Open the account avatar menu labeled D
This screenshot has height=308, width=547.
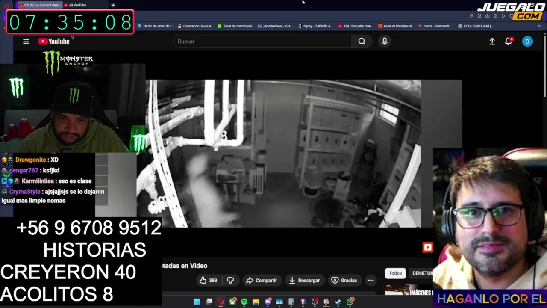click(x=527, y=41)
